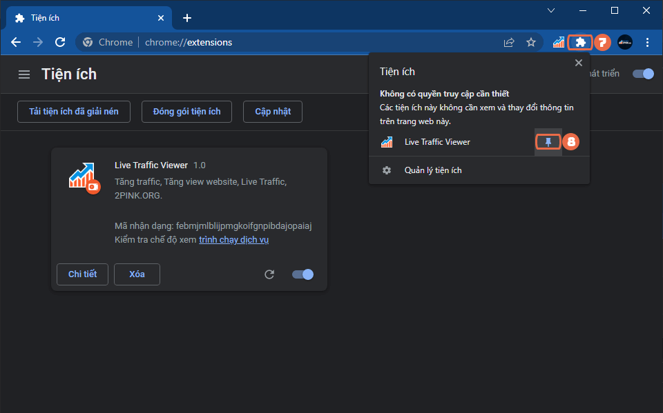Viewport: 663px width, 413px height.
Task: Close the Tiện ích popup
Action: tap(579, 63)
